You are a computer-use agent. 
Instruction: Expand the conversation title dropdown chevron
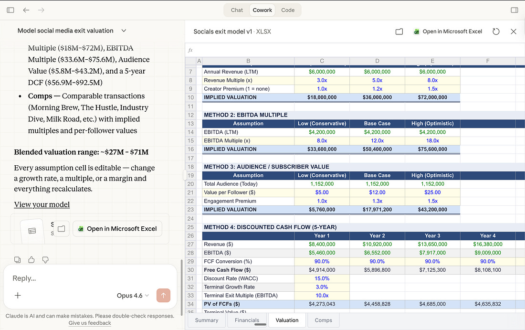(x=124, y=31)
